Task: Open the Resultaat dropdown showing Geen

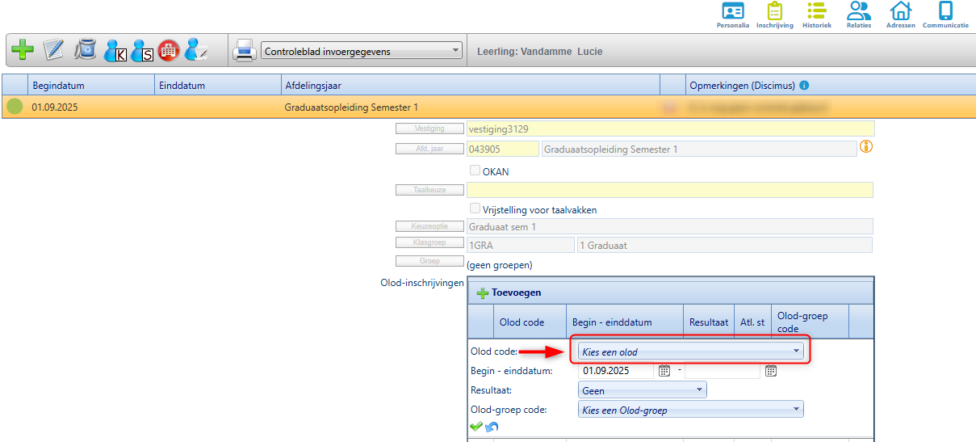Action: tap(642, 390)
